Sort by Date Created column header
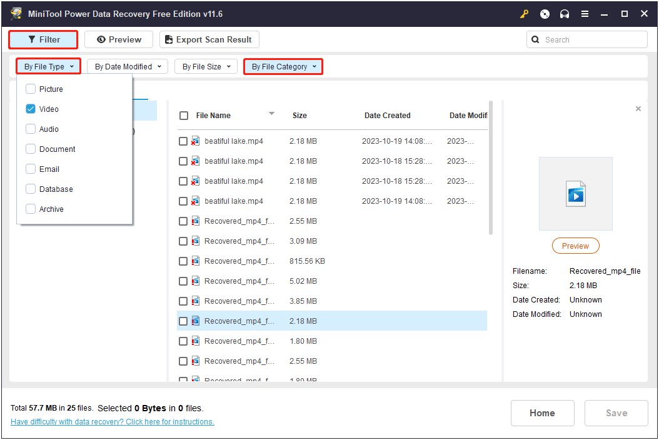The width and height of the screenshot is (659, 440). click(x=388, y=115)
